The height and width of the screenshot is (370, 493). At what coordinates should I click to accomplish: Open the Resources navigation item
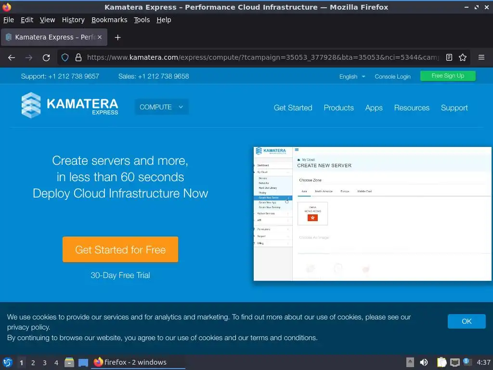click(412, 107)
